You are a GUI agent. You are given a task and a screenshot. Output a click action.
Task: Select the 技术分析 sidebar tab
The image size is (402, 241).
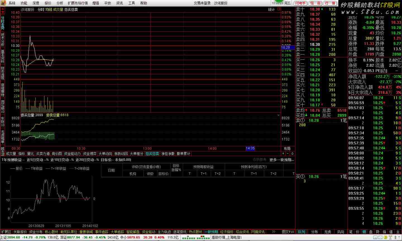click(x=3, y=39)
